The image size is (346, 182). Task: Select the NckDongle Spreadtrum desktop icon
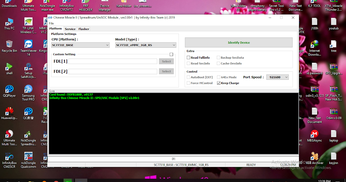tap(28, 138)
